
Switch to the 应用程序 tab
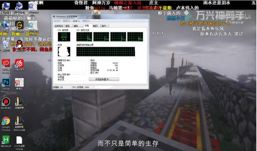(x=59, y=26)
